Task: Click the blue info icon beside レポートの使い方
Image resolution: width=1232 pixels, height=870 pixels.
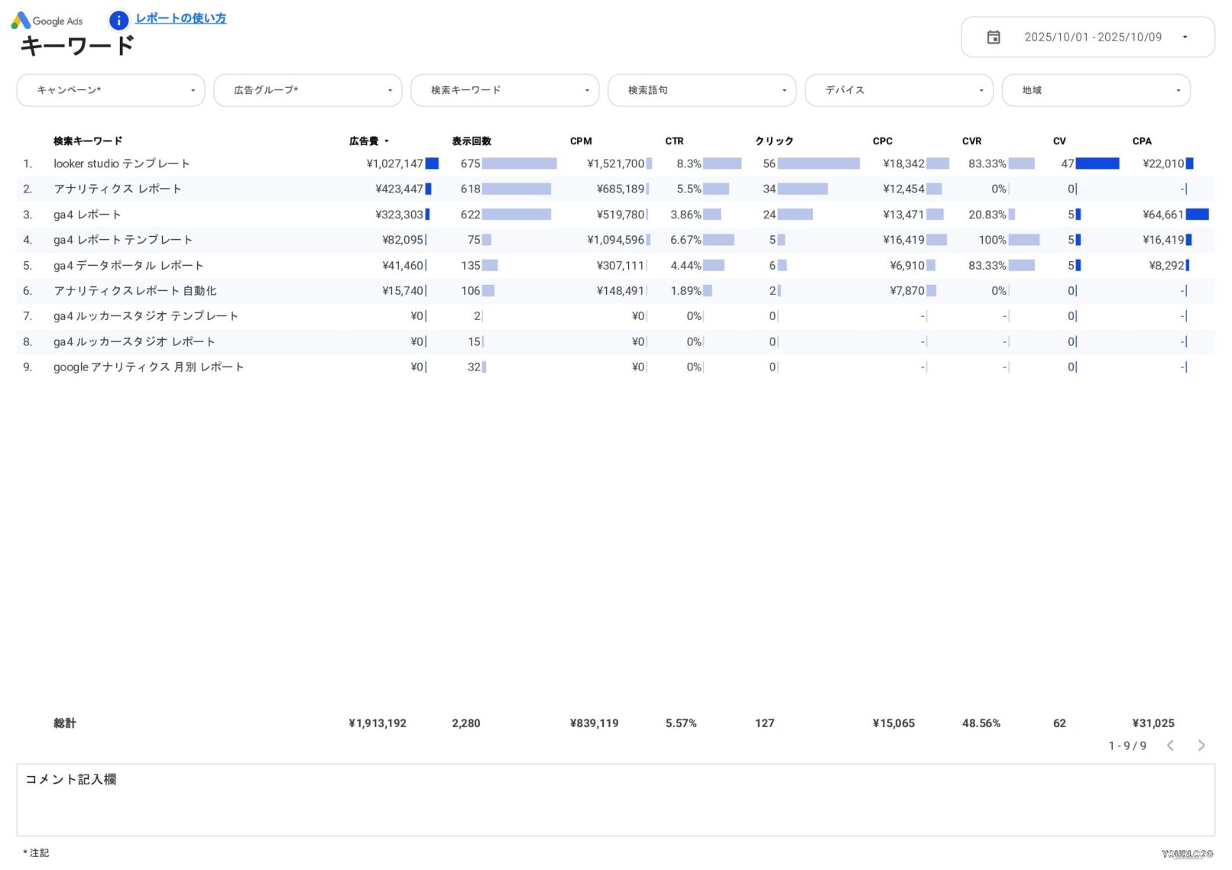Action: pos(118,20)
